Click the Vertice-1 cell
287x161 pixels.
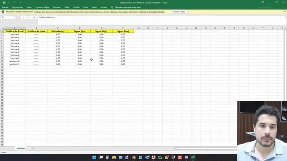point(15,34)
